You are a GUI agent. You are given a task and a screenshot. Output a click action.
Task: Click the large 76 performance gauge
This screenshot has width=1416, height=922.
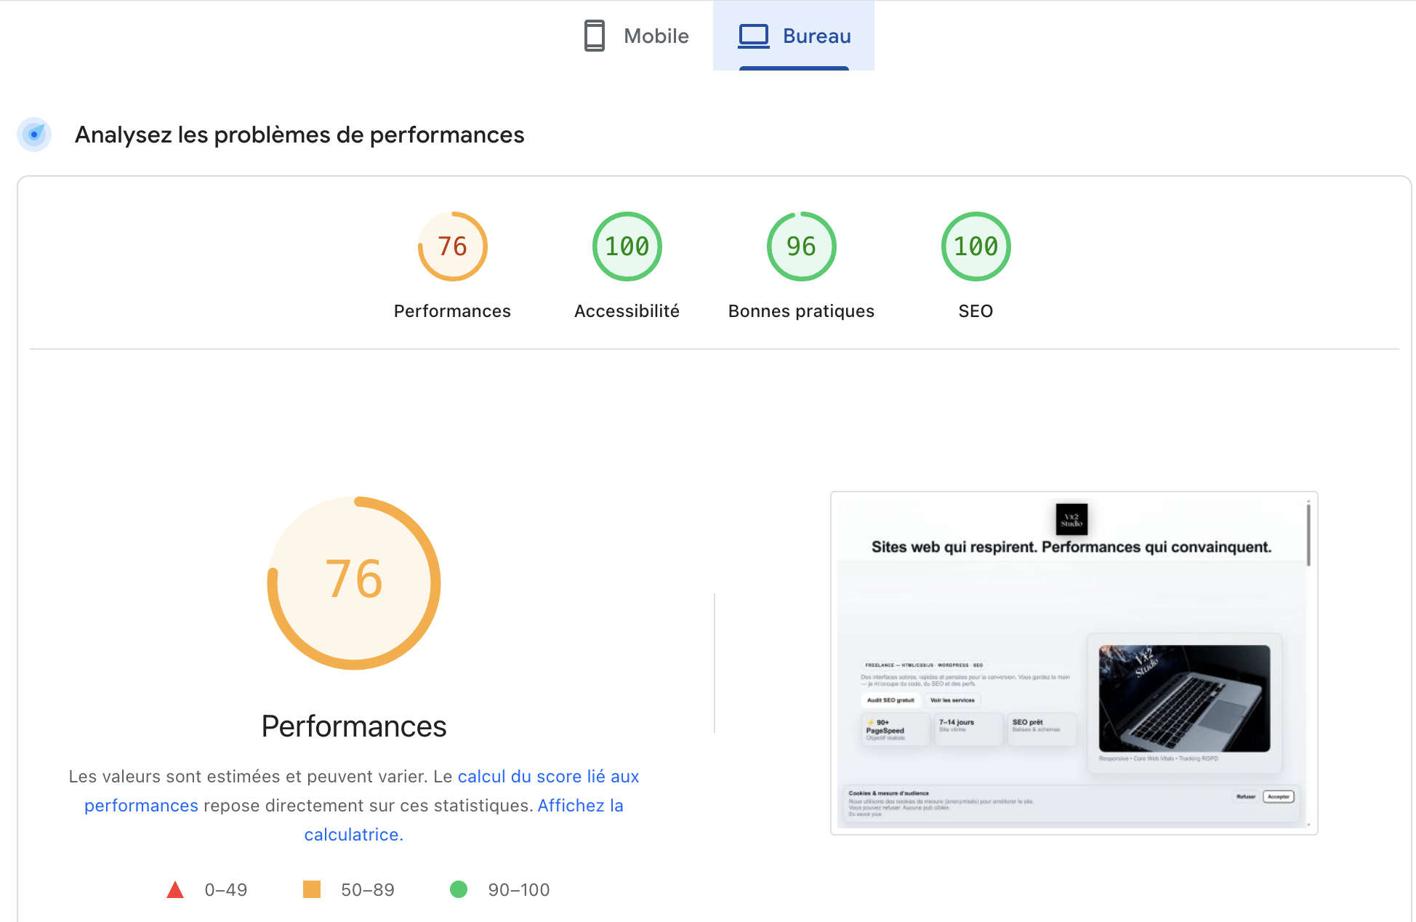pyautogui.click(x=354, y=582)
